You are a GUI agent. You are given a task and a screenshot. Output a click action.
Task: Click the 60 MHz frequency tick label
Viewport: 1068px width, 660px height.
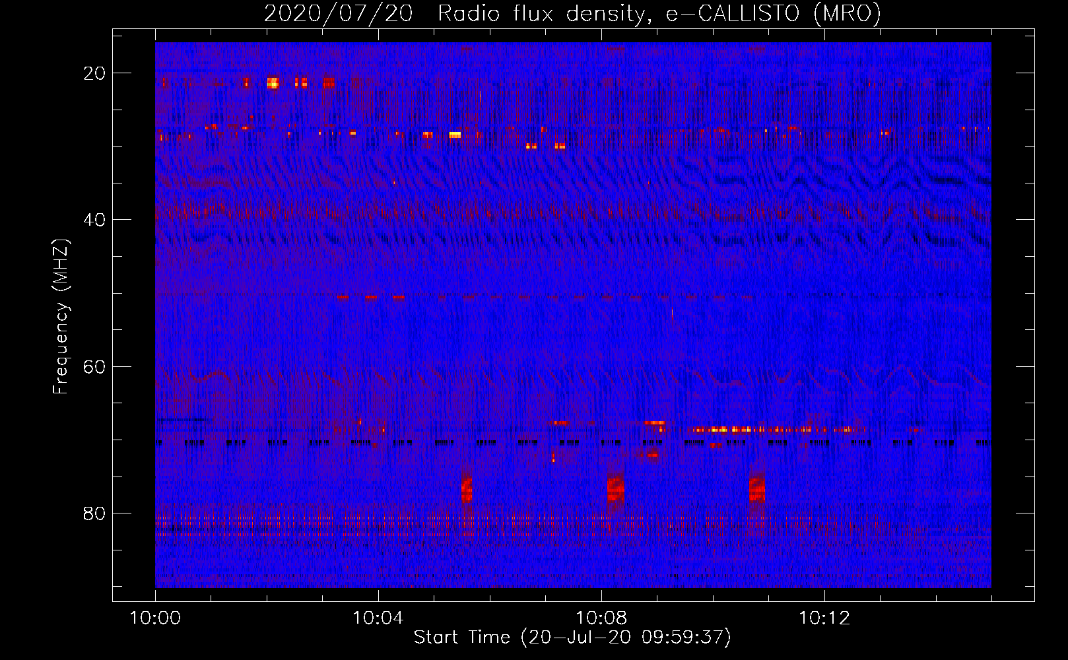pyautogui.click(x=94, y=366)
